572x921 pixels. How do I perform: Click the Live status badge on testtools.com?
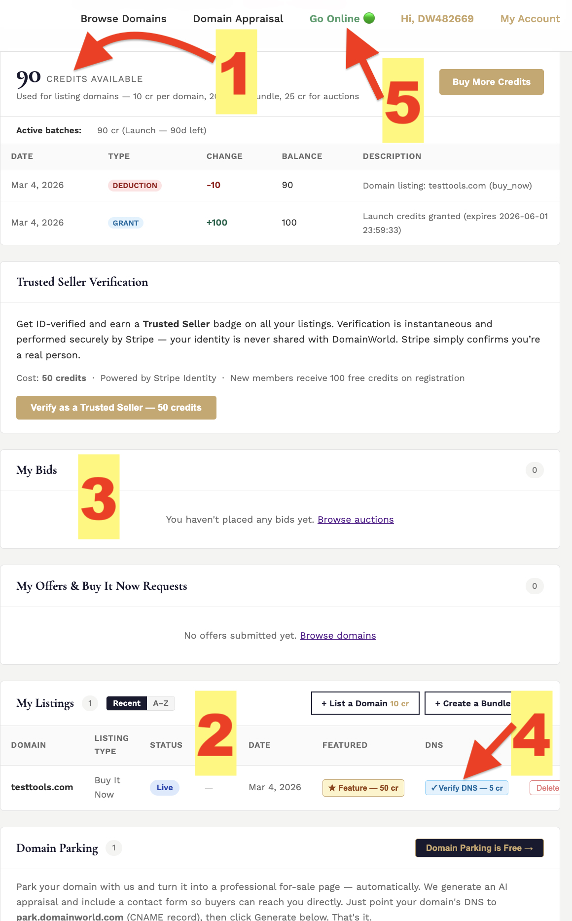pyautogui.click(x=164, y=788)
